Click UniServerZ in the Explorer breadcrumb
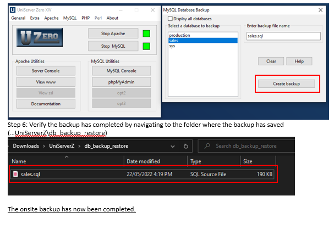Image resolution: width=334 pixels, height=246 pixels. coord(62,146)
